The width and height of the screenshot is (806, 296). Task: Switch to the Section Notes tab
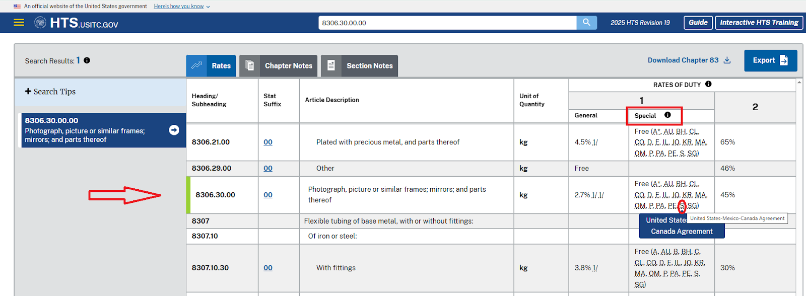[359, 66]
